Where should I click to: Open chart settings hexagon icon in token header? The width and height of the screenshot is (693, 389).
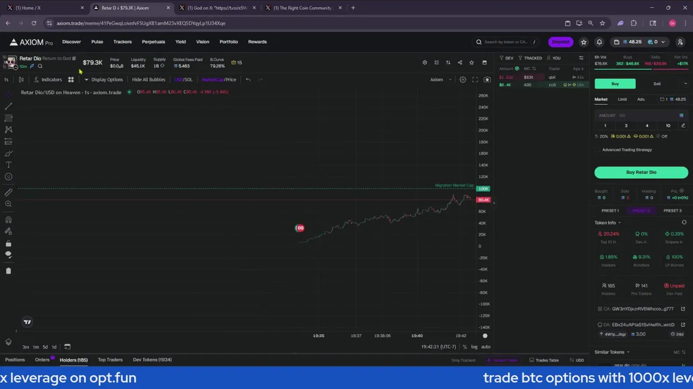(x=424, y=63)
